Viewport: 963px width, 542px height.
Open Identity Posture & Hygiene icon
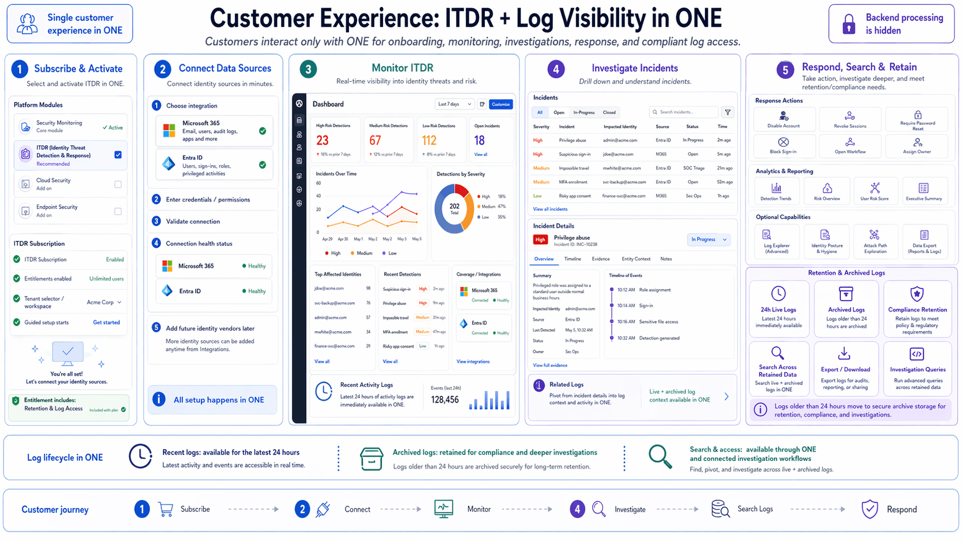(x=825, y=235)
